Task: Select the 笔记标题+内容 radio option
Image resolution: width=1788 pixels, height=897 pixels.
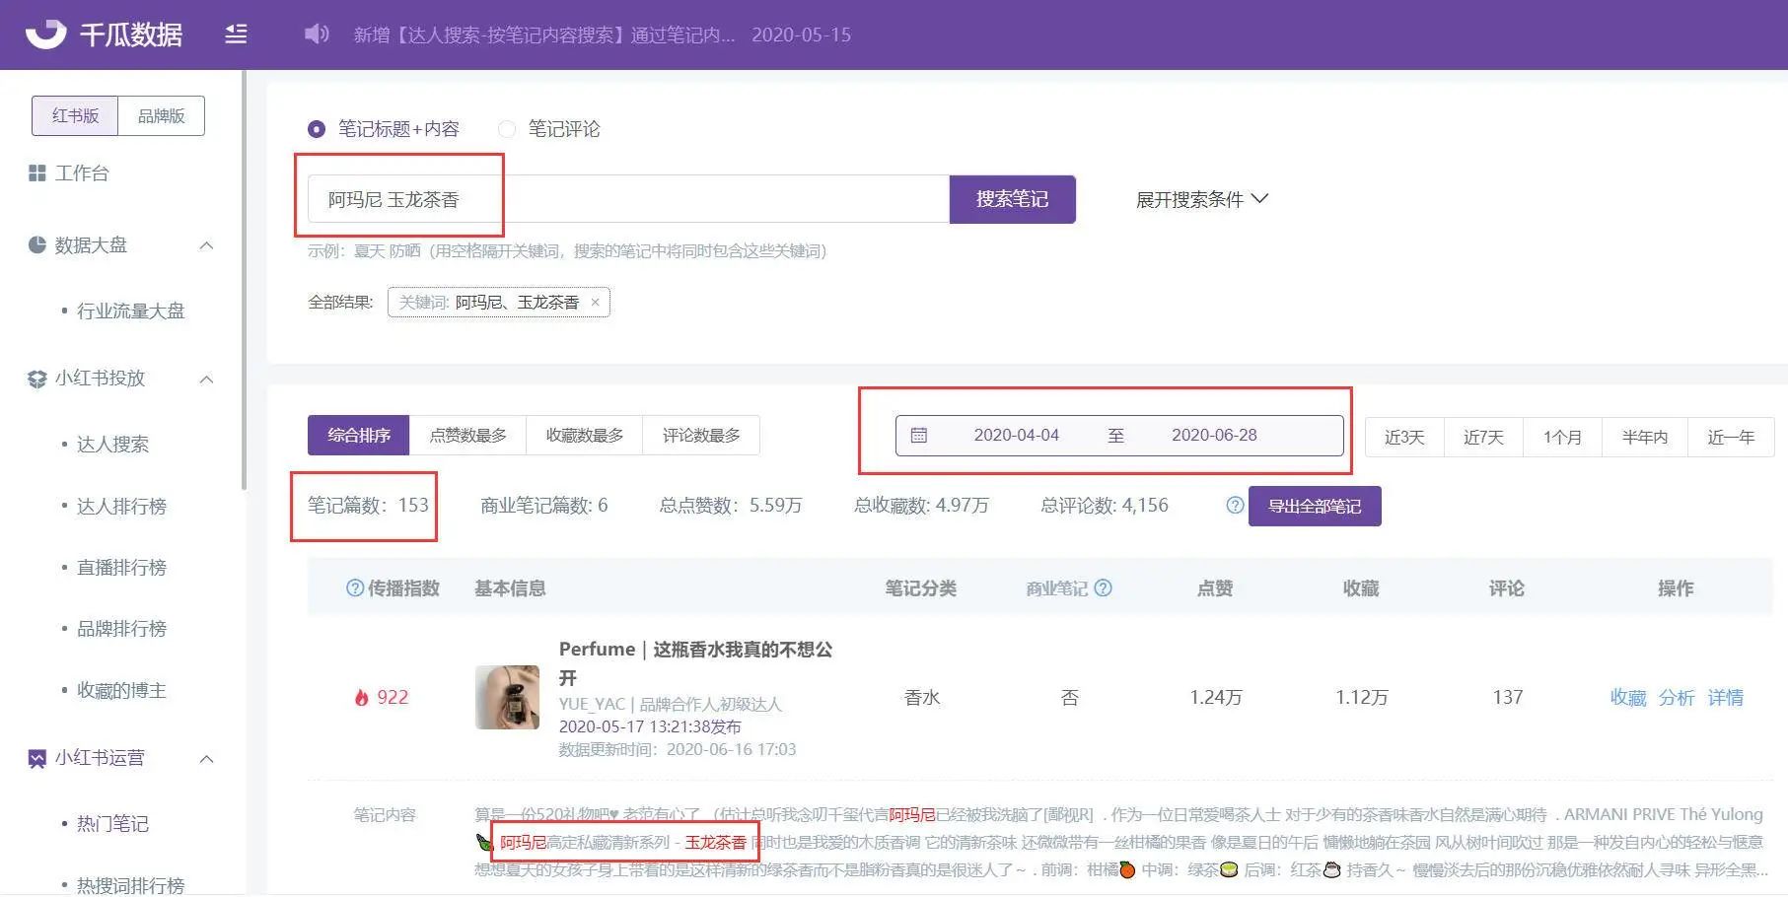Action: [317, 129]
